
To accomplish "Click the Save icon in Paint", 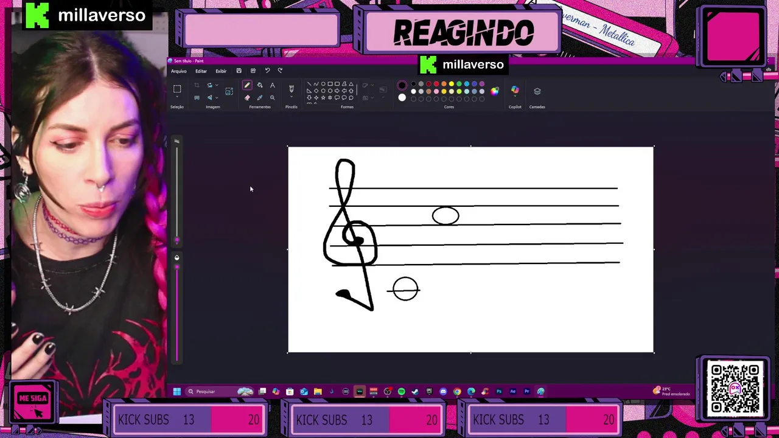I will pos(239,71).
